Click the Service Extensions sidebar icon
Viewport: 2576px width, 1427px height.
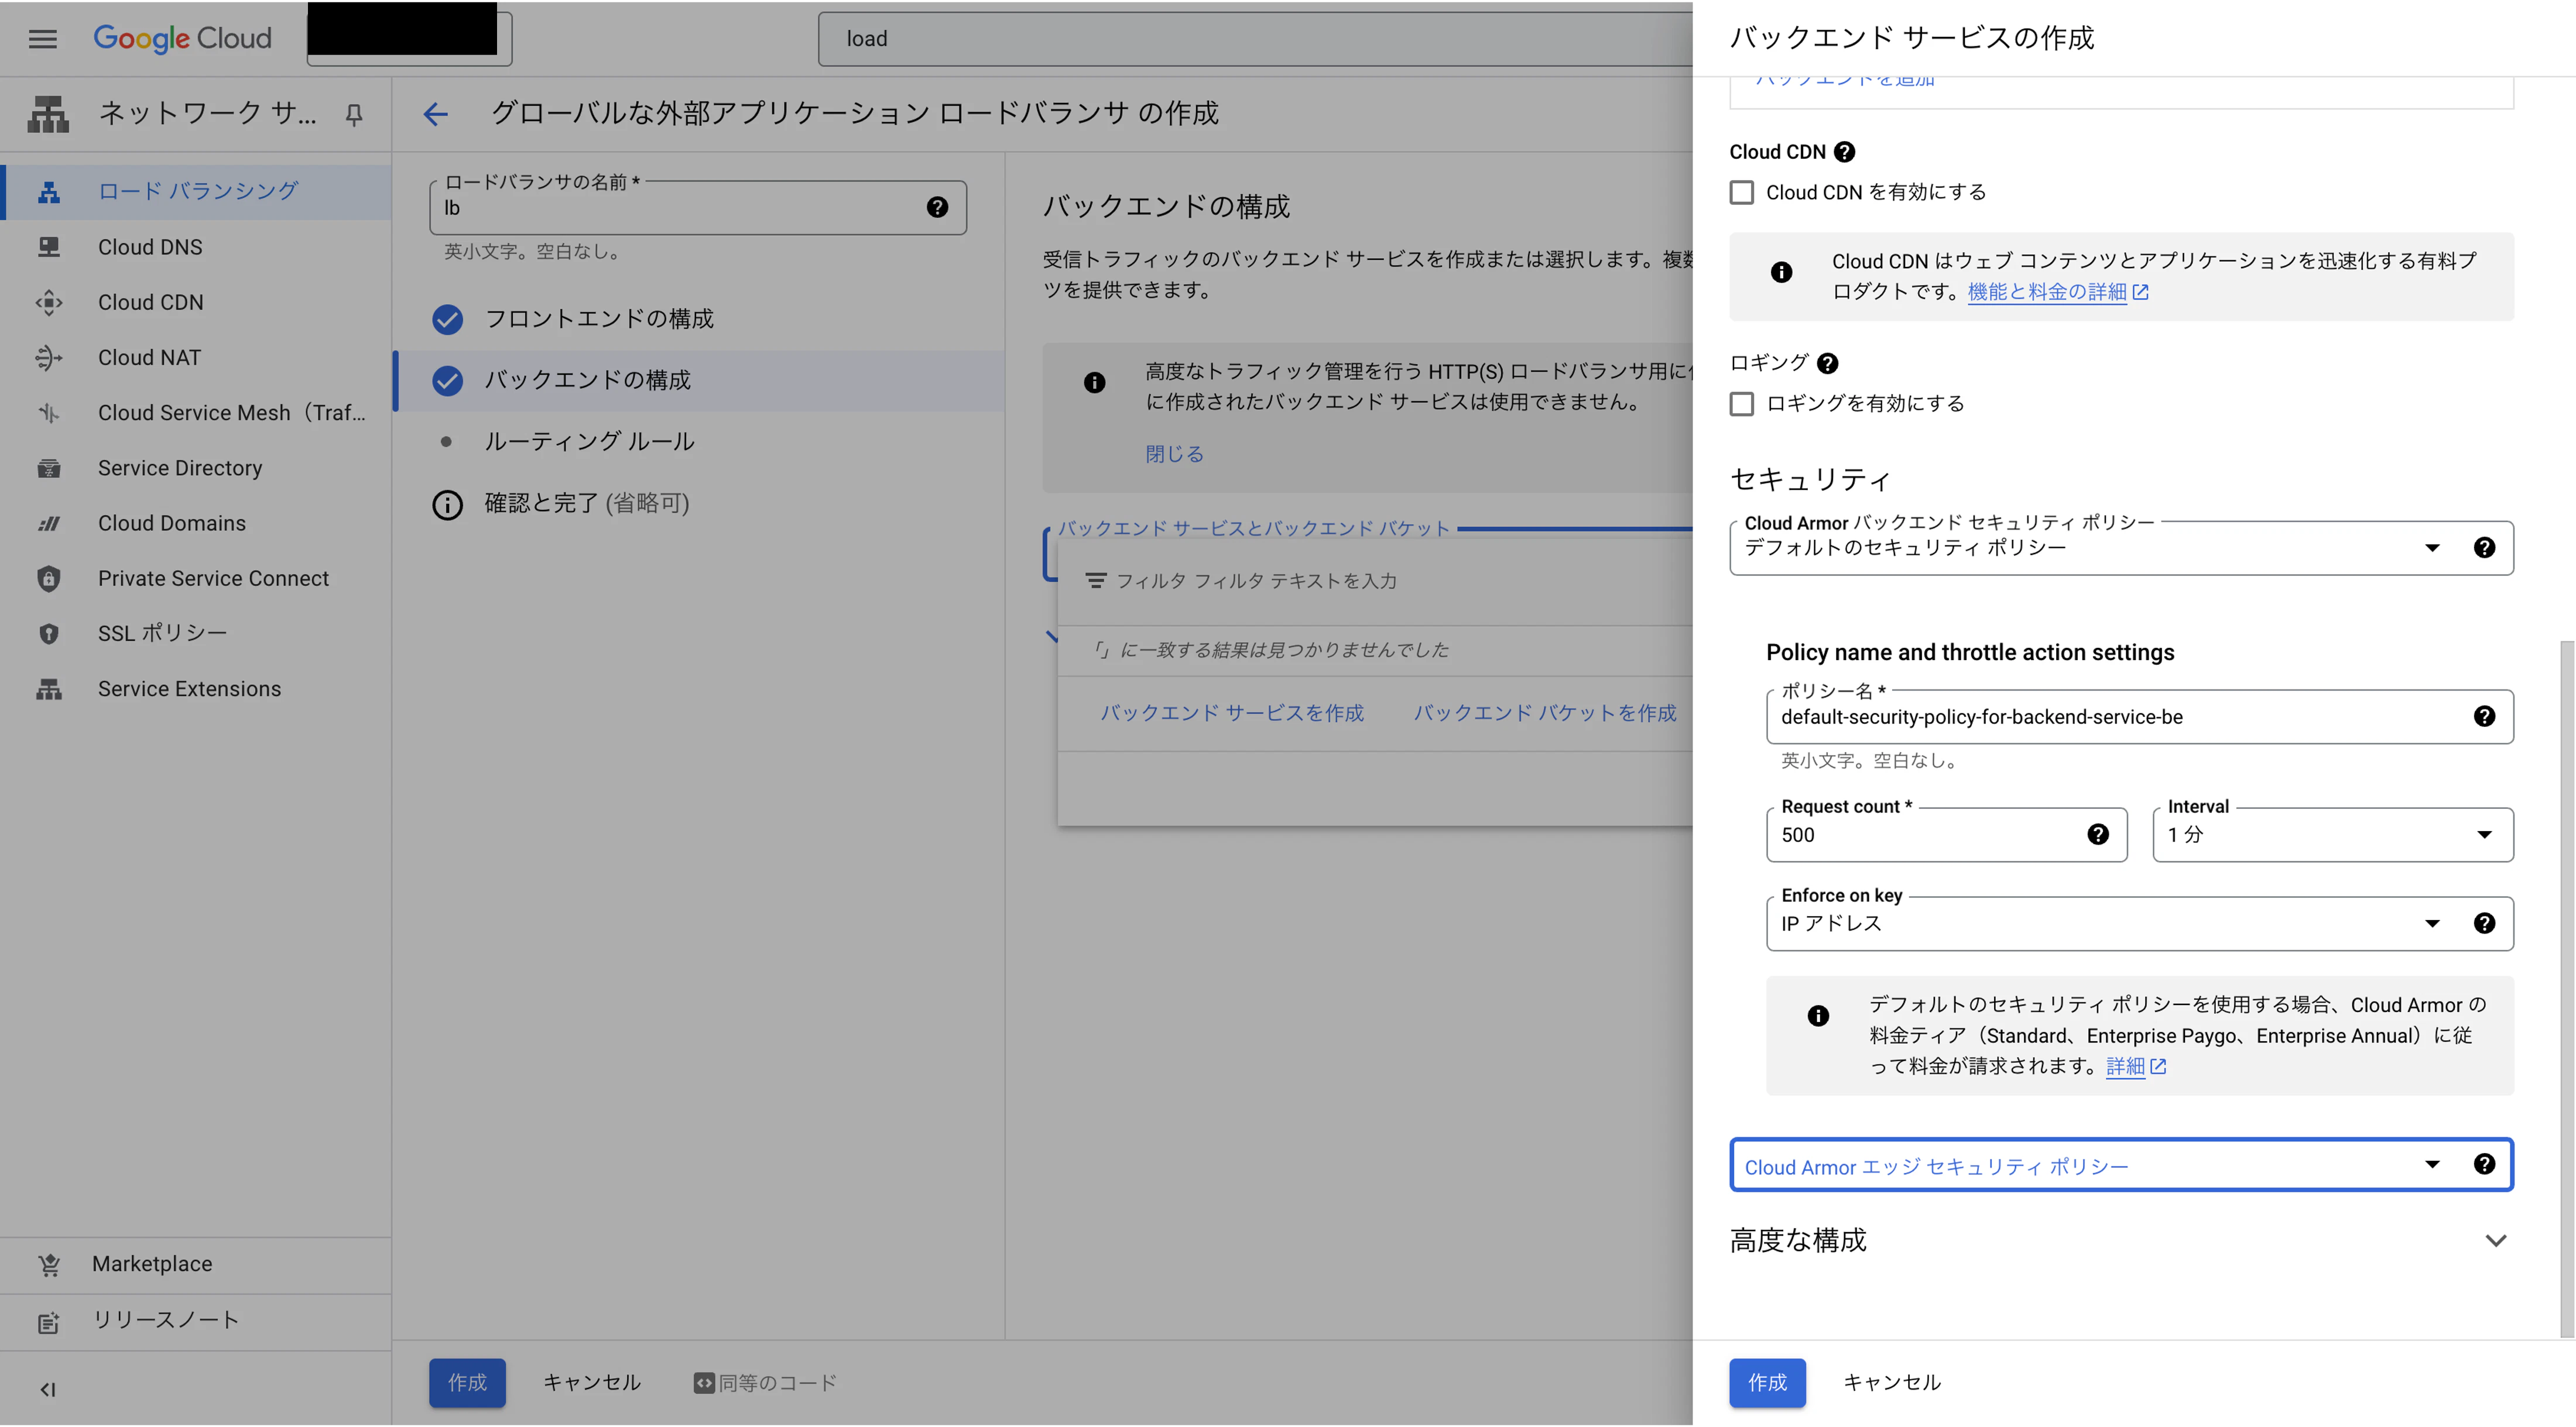48,689
